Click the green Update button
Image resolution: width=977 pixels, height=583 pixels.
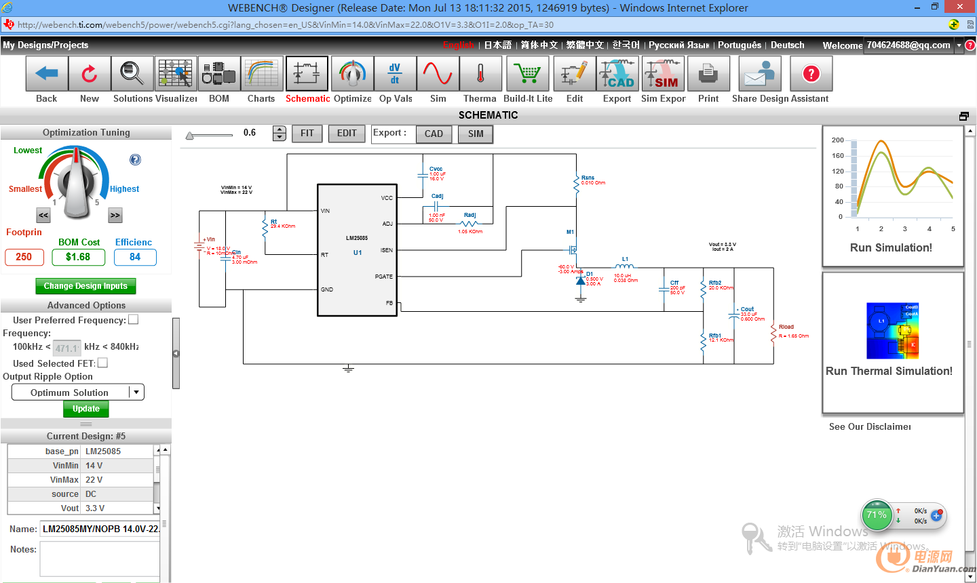point(86,409)
